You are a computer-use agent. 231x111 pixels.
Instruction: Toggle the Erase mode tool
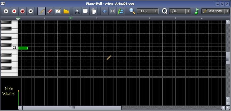pos(50,11)
